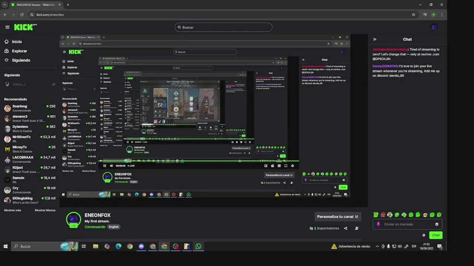Image resolution: width=474 pixels, height=266 pixels.
Task: Open recommended channel Soarinng
Action: [30, 108]
